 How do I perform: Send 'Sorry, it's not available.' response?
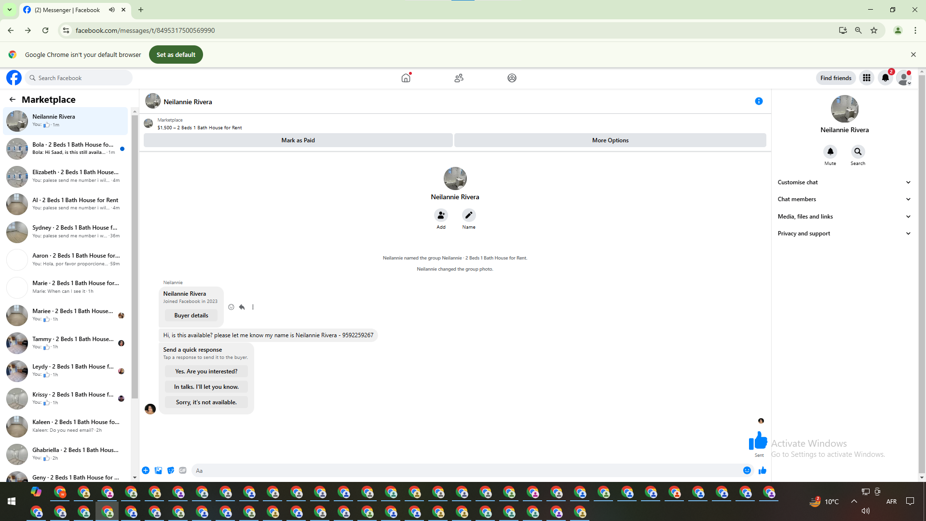tap(206, 402)
